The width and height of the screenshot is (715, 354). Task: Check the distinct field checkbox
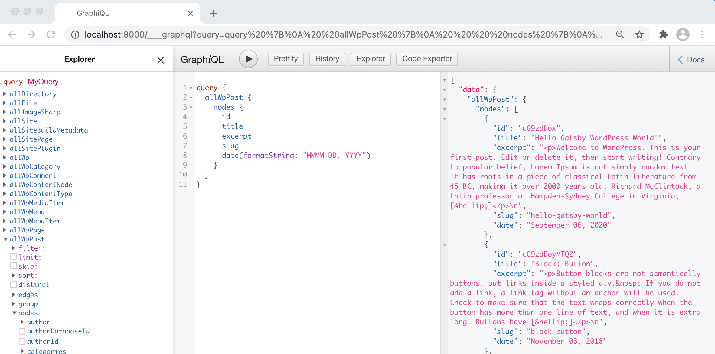point(14,284)
